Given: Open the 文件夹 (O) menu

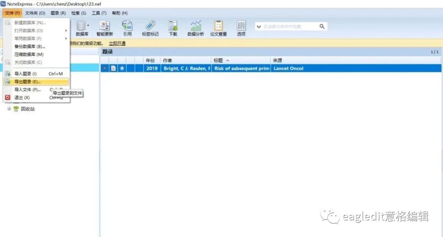Looking at the screenshot, I should pyautogui.click(x=35, y=13).
